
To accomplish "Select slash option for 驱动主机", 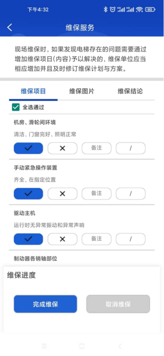I will [x=131, y=239].
